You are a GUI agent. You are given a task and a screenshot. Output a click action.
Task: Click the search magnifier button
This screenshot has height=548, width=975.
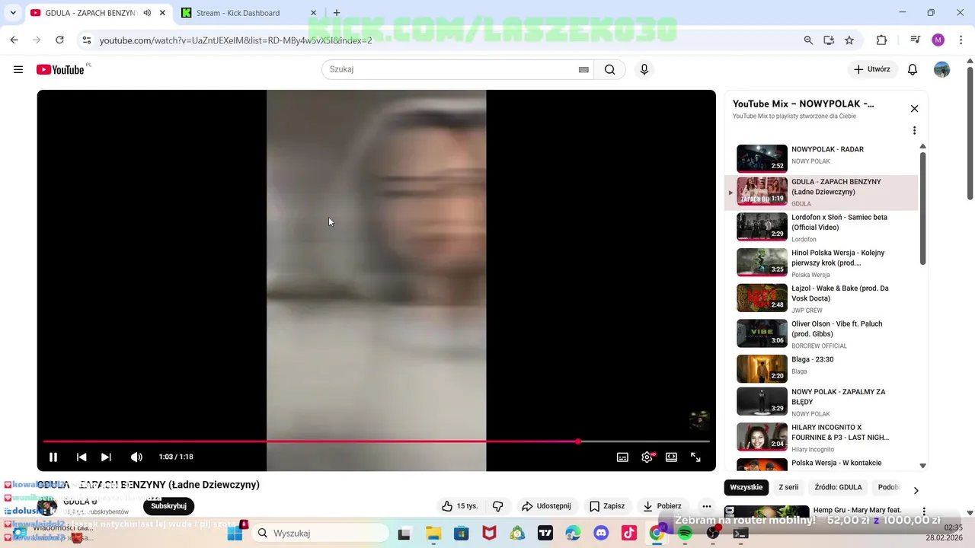[x=609, y=69]
